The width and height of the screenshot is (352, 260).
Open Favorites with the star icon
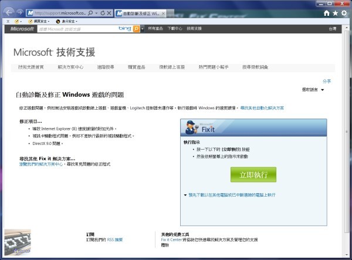(335, 13)
